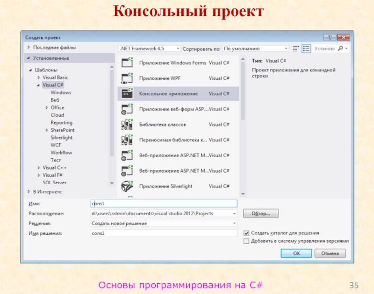Click the WPF application template icon
Screen dimensions: 374x294
point(127,78)
